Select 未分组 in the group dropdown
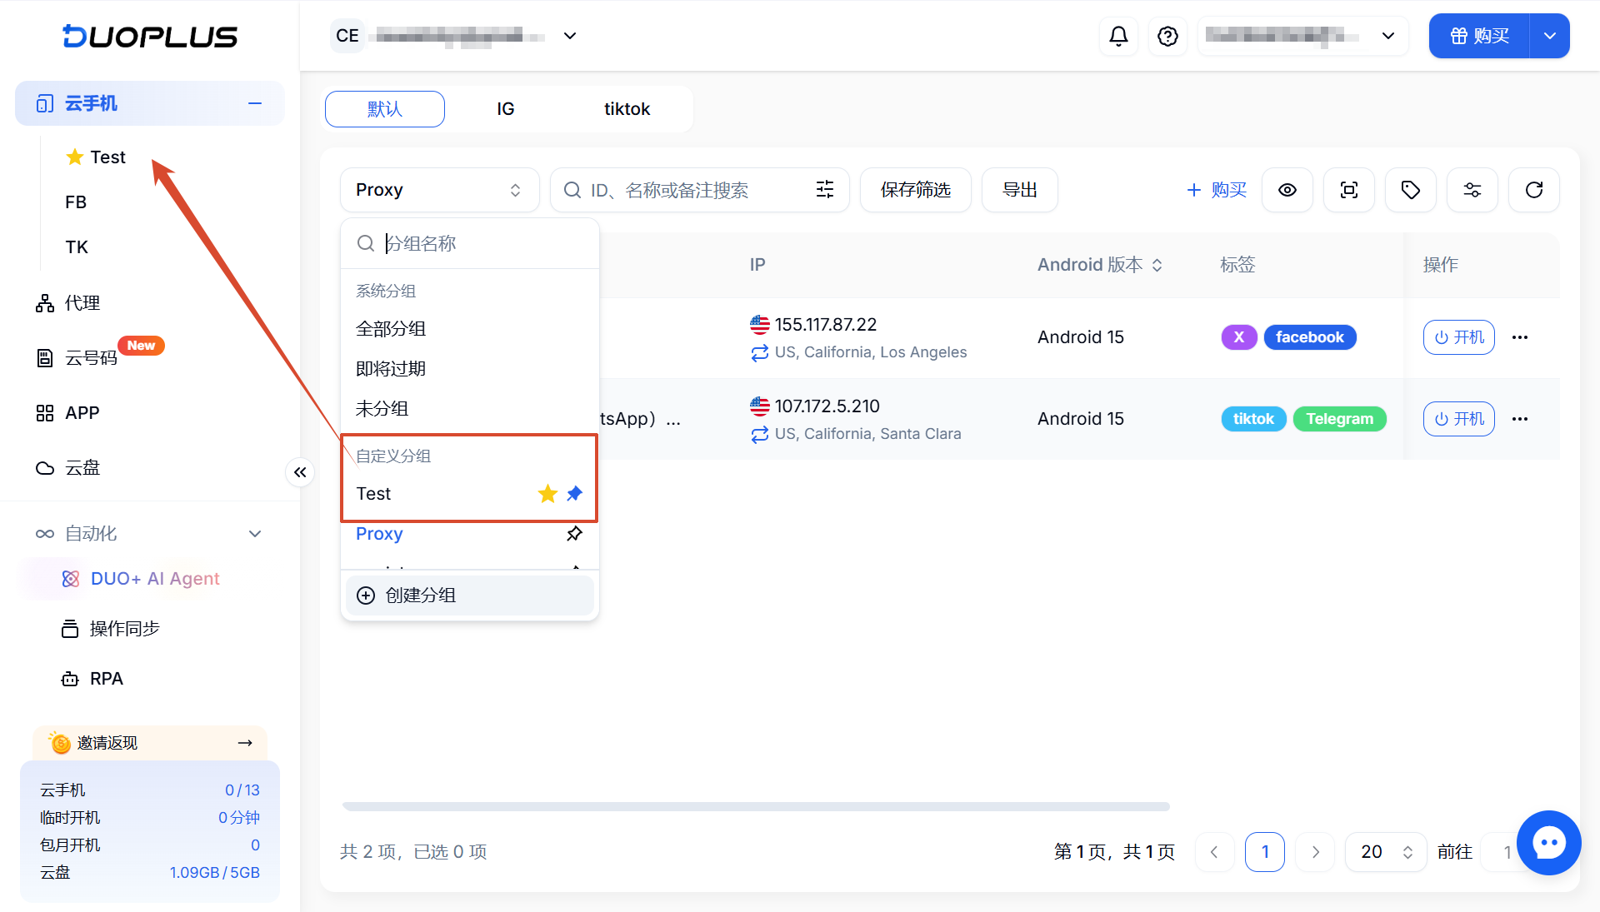 470,409
